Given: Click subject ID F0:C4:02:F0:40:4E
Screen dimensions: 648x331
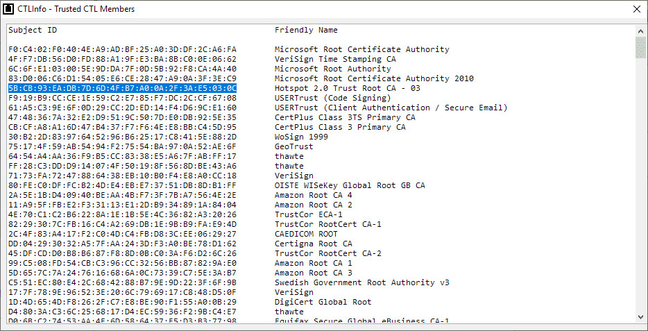Looking at the screenshot, I should click(x=122, y=49).
